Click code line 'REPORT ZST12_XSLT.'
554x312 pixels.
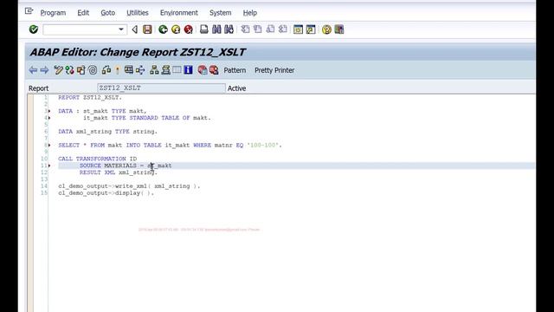click(90, 98)
